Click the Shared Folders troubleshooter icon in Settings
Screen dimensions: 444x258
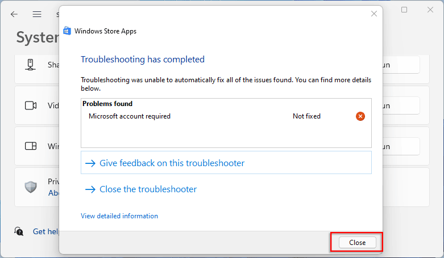tap(30, 65)
